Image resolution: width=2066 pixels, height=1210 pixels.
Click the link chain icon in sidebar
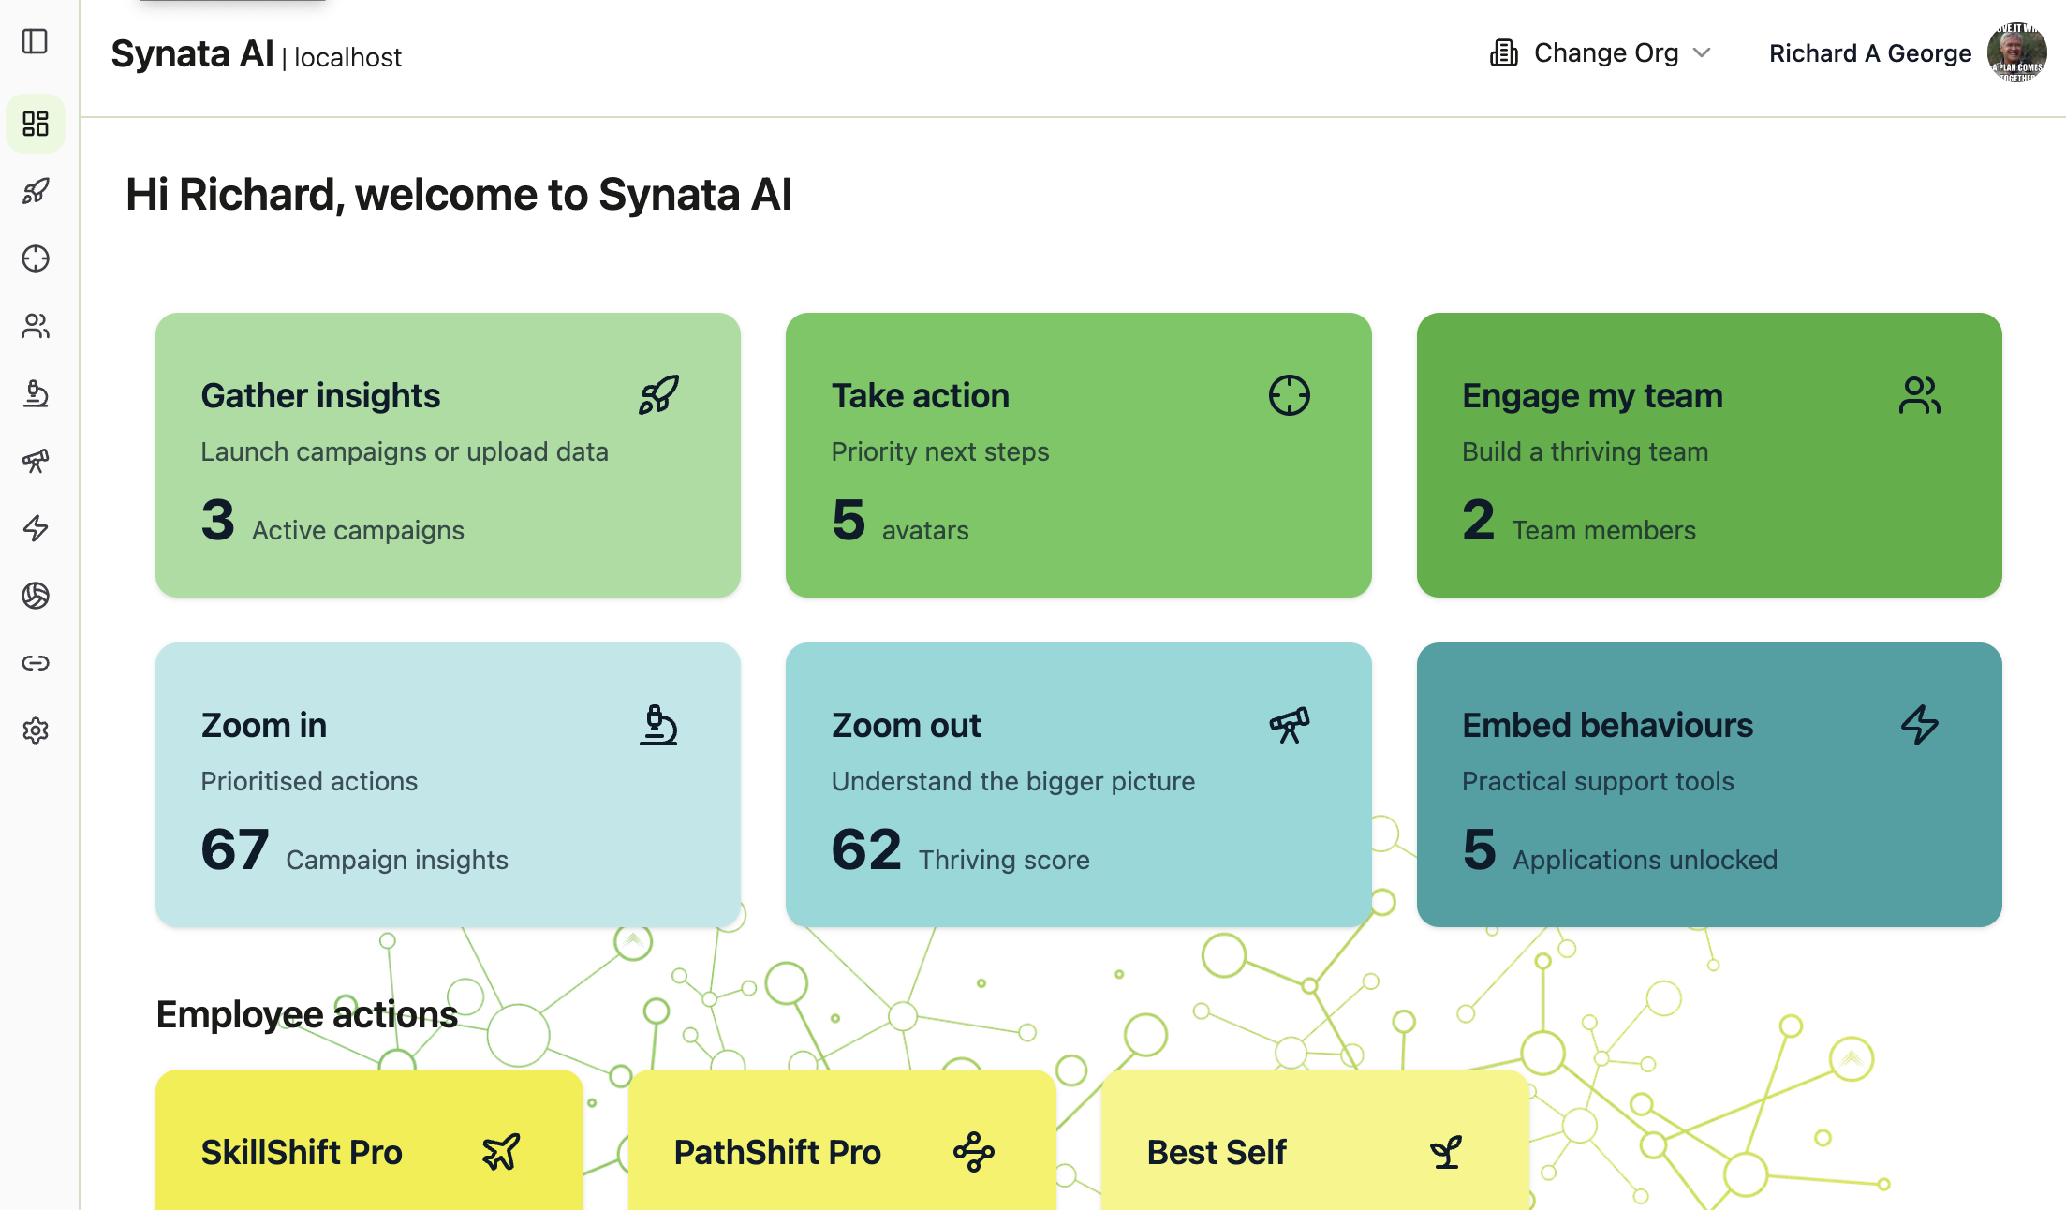point(36,663)
